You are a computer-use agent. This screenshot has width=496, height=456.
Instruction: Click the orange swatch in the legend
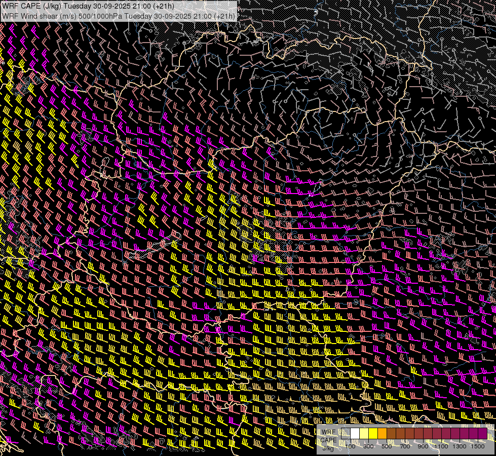pyautogui.click(x=383, y=434)
